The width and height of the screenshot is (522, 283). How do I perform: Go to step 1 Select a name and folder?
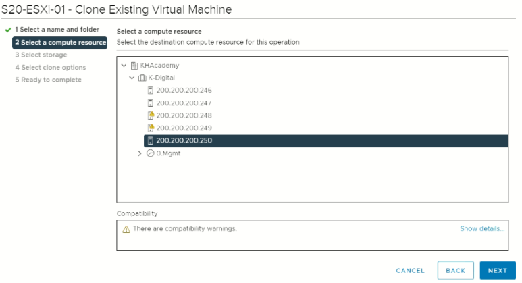57,30
